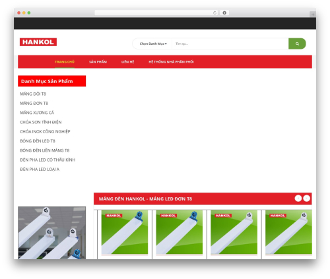Image resolution: width=330 pixels, height=279 pixels.
Task: Click the browser address bar
Action: (x=156, y=13)
